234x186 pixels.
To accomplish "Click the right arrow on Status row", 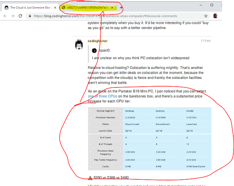I will [x=121, y=124].
